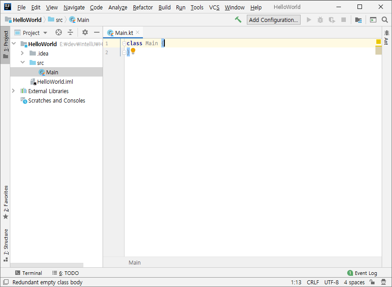
Task: Open the Event Log panel
Action: 362,273
